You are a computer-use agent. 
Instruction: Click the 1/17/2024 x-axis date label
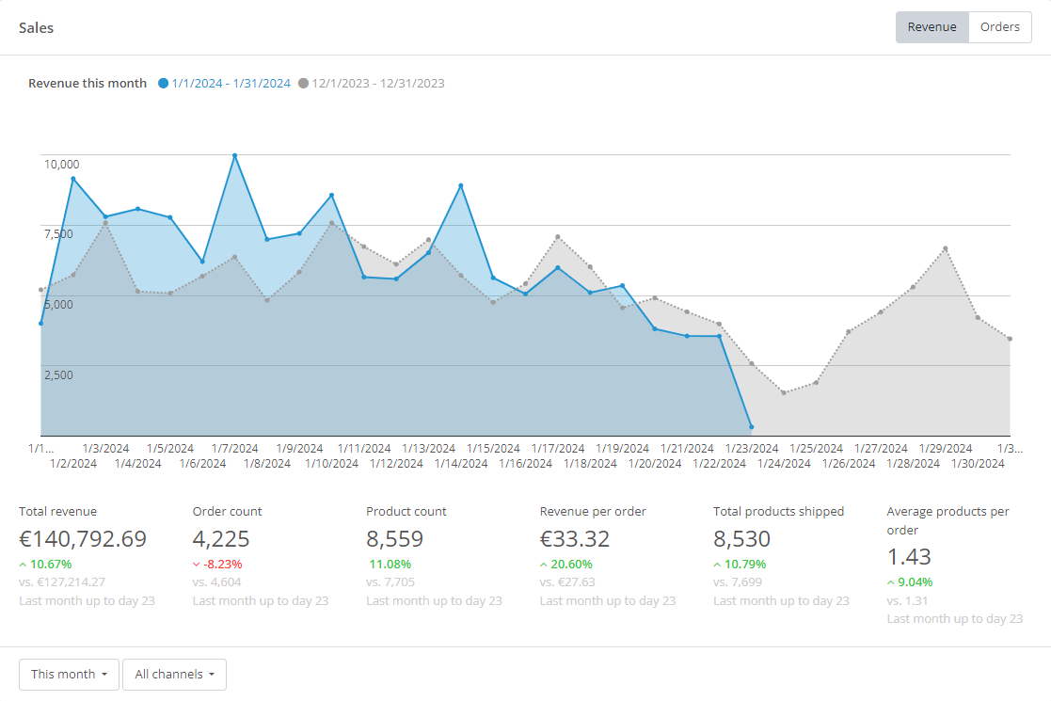[x=558, y=449]
